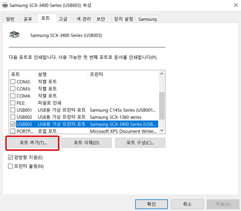Viewport: 241px width, 211px height.
Task: Click 'USB002' port name
Action: (x=24, y=117)
